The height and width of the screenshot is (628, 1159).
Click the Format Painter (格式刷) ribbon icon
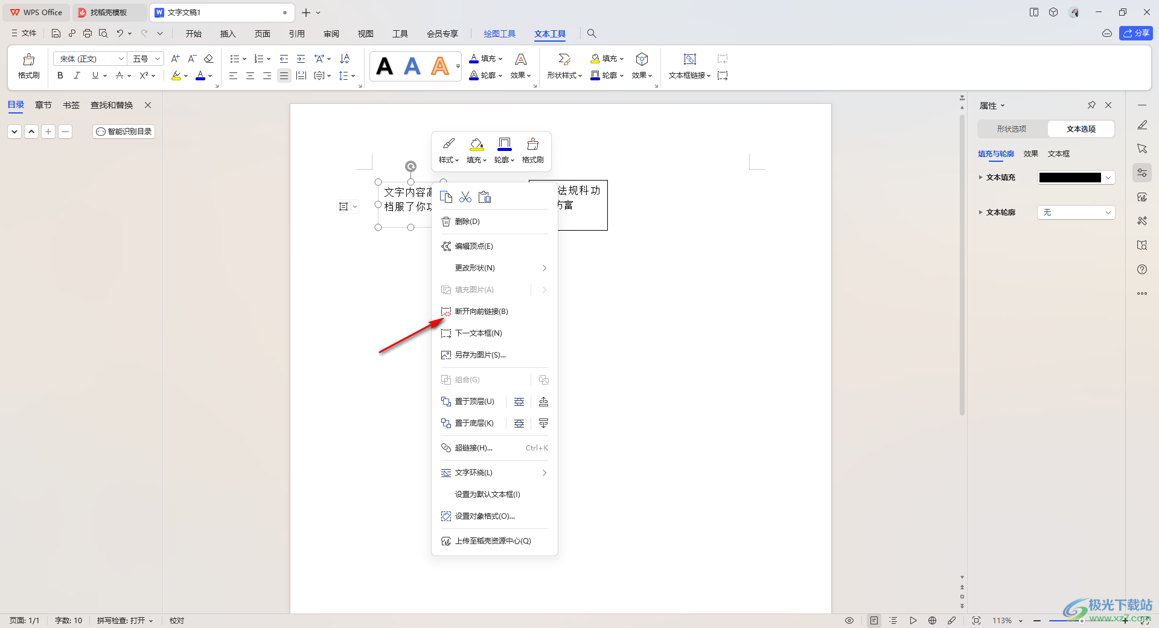tap(28, 66)
